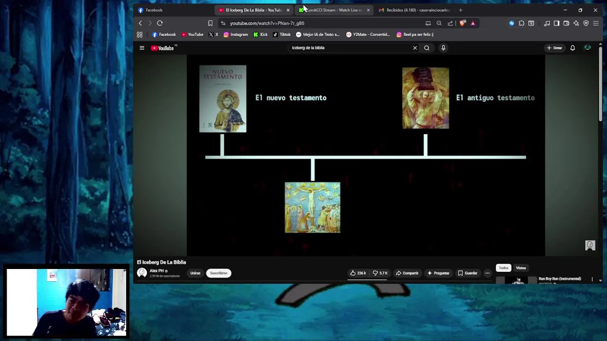Image resolution: width=607 pixels, height=341 pixels.
Task: Click the Alex PH channel name
Action: click(156, 271)
